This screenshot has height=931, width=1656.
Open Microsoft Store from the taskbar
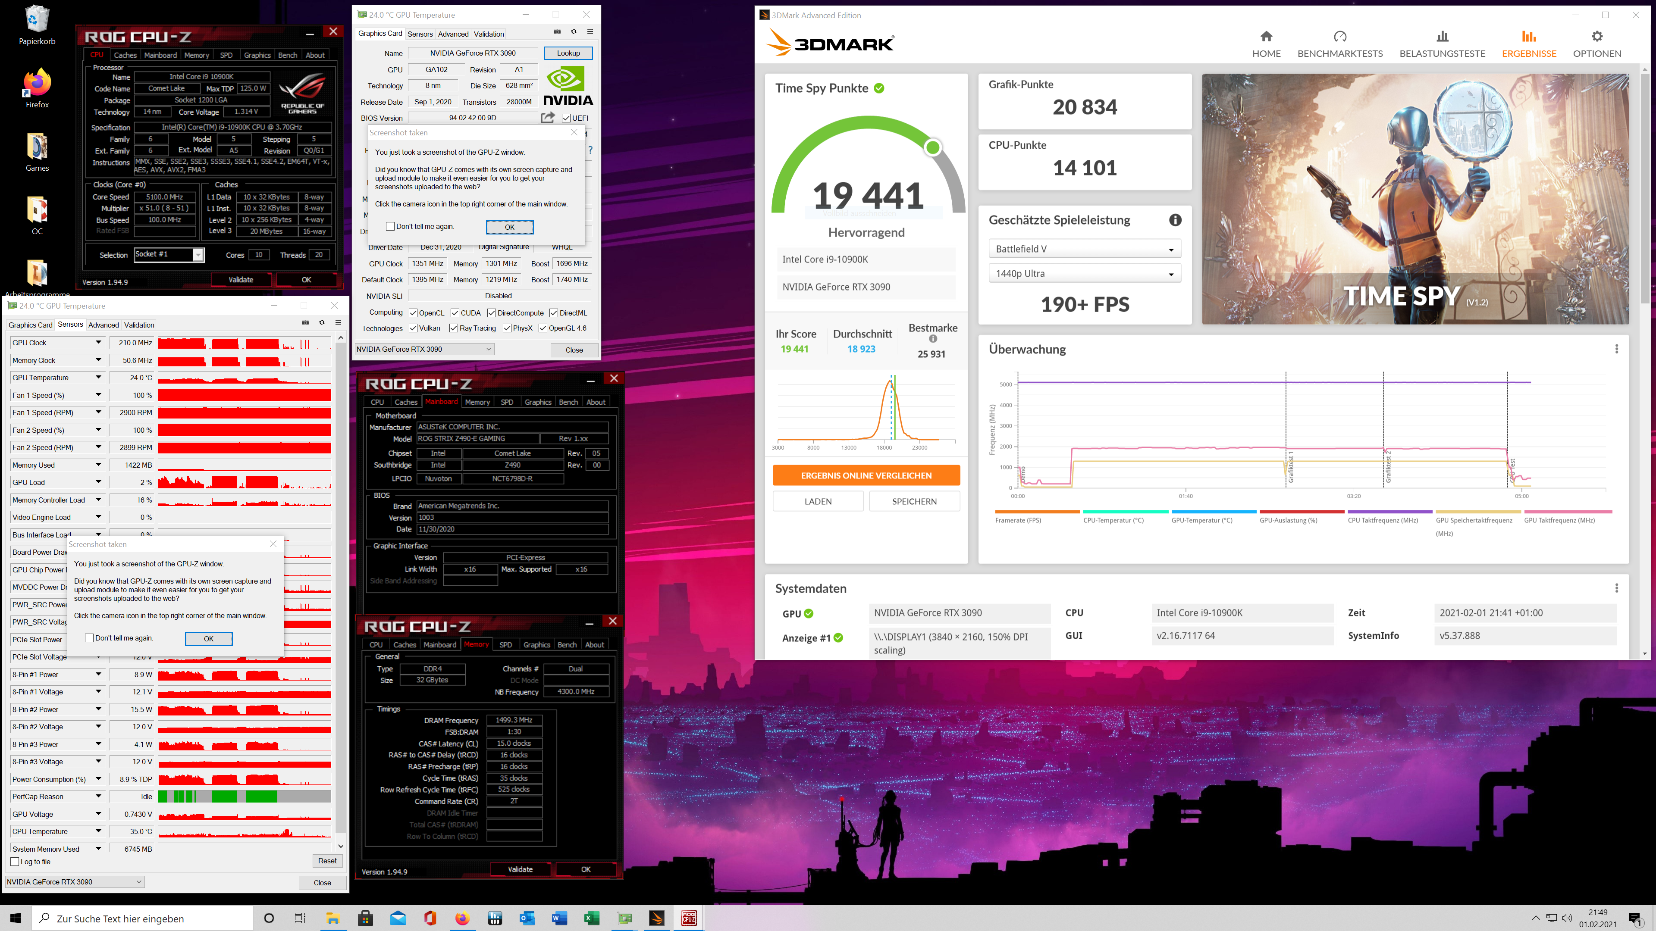tap(365, 918)
